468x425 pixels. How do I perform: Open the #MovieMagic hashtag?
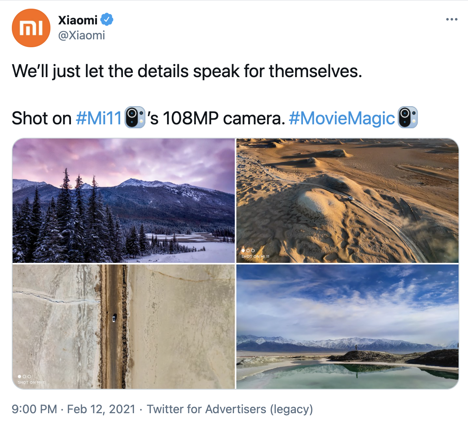point(342,118)
